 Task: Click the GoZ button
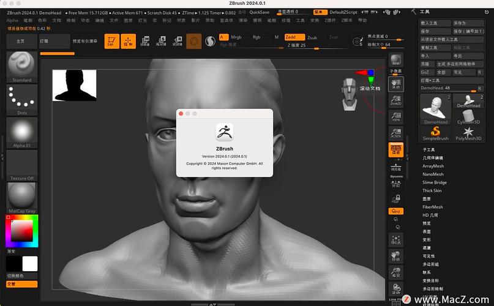[427, 72]
